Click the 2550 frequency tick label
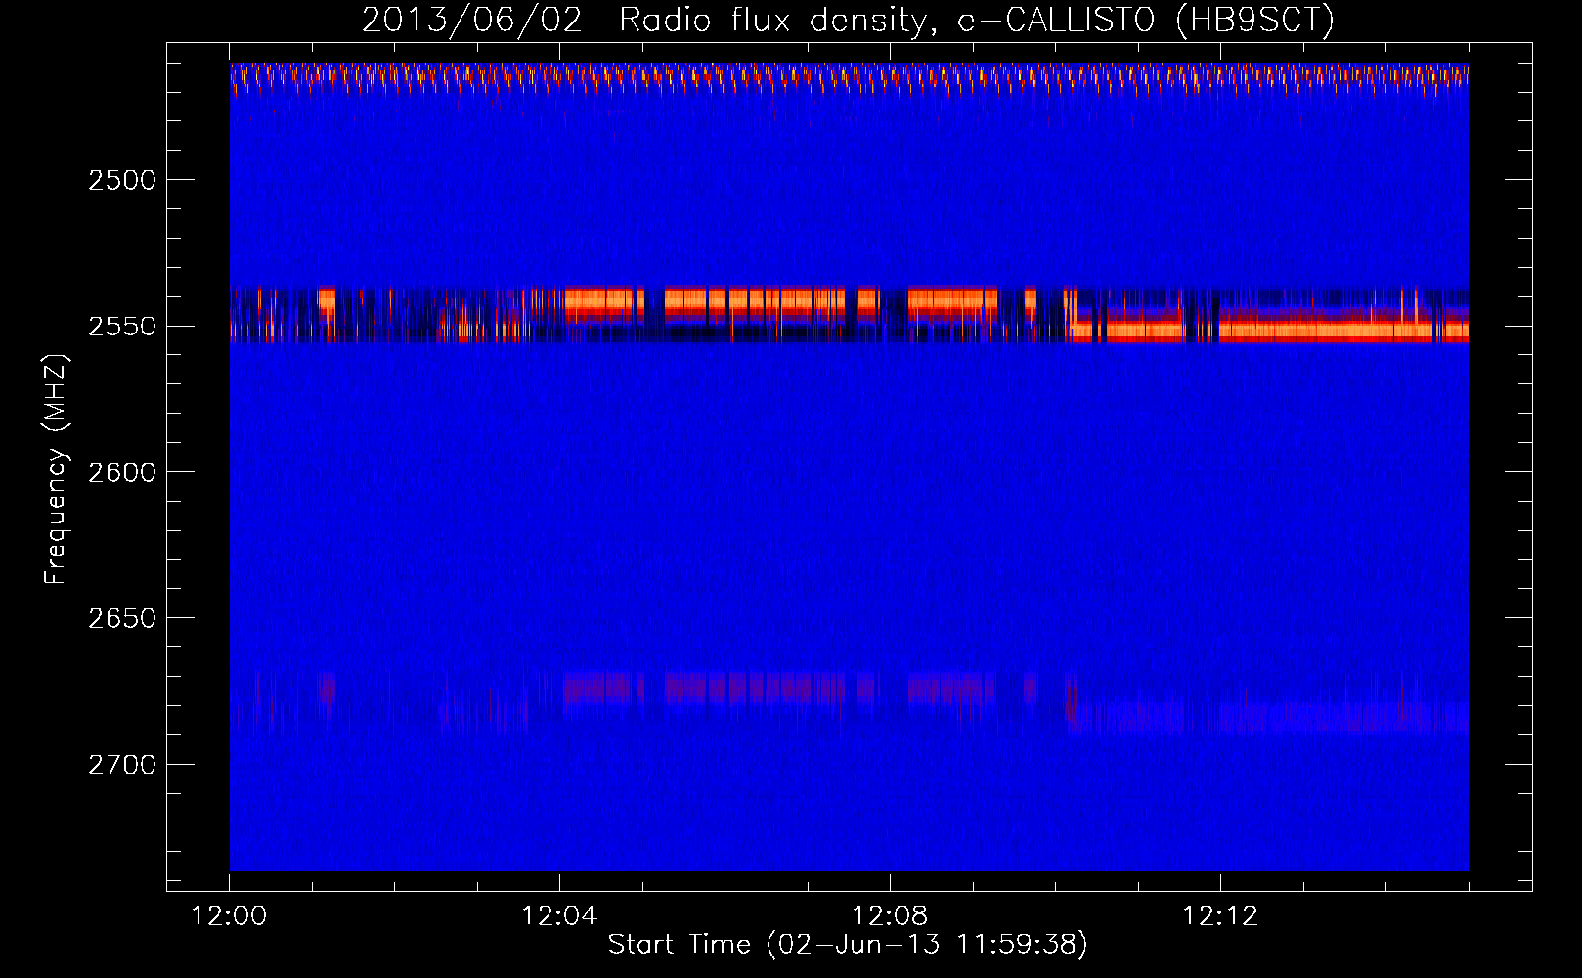 click(x=122, y=327)
